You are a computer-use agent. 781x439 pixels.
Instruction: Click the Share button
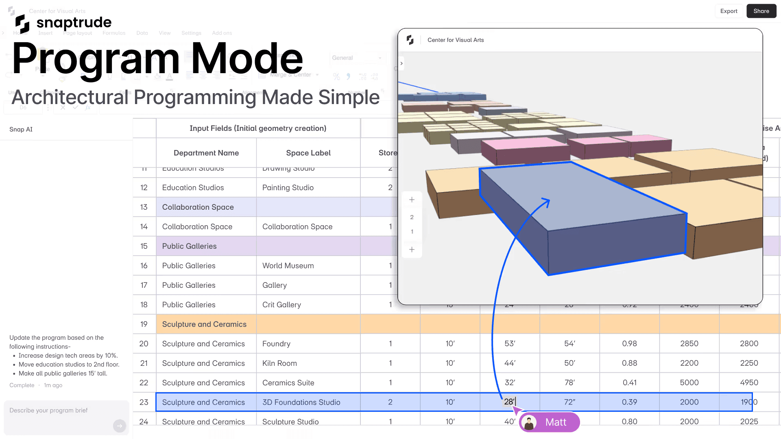point(761,11)
